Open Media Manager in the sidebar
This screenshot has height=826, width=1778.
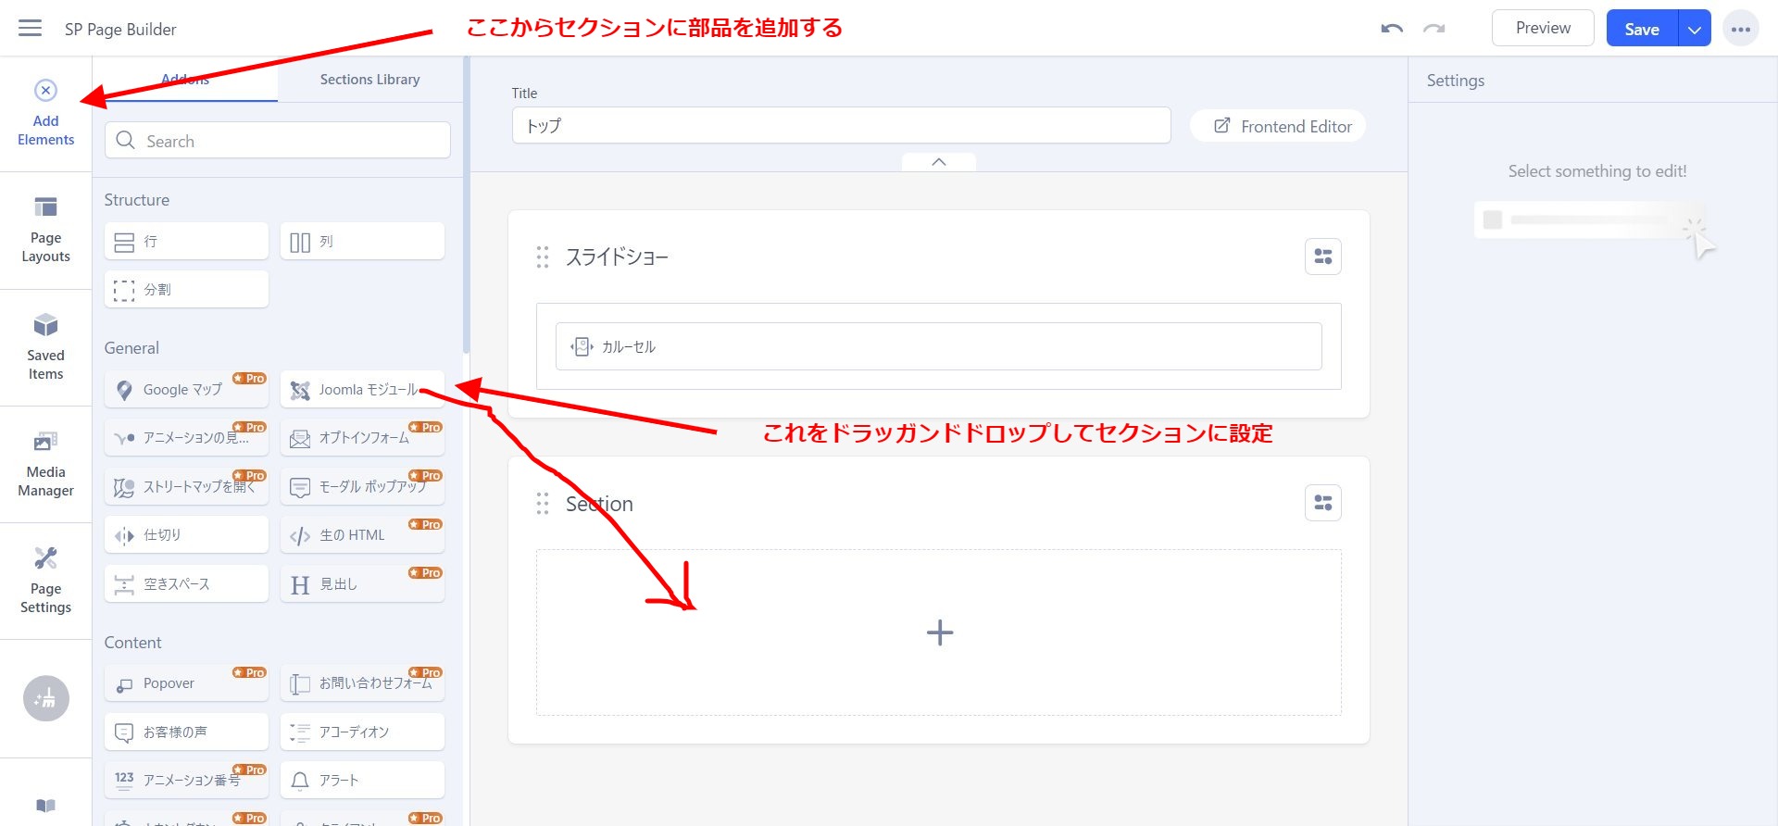pos(45,464)
